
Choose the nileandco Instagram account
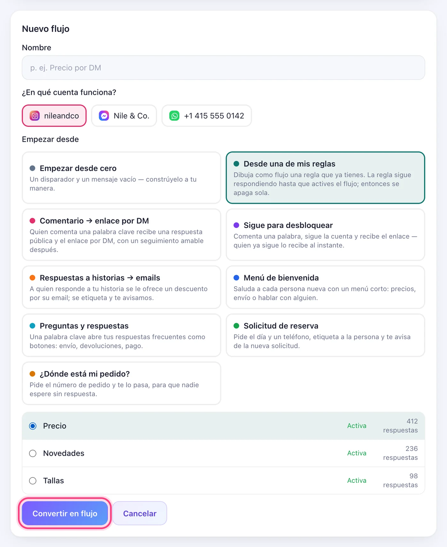pyautogui.click(x=54, y=116)
